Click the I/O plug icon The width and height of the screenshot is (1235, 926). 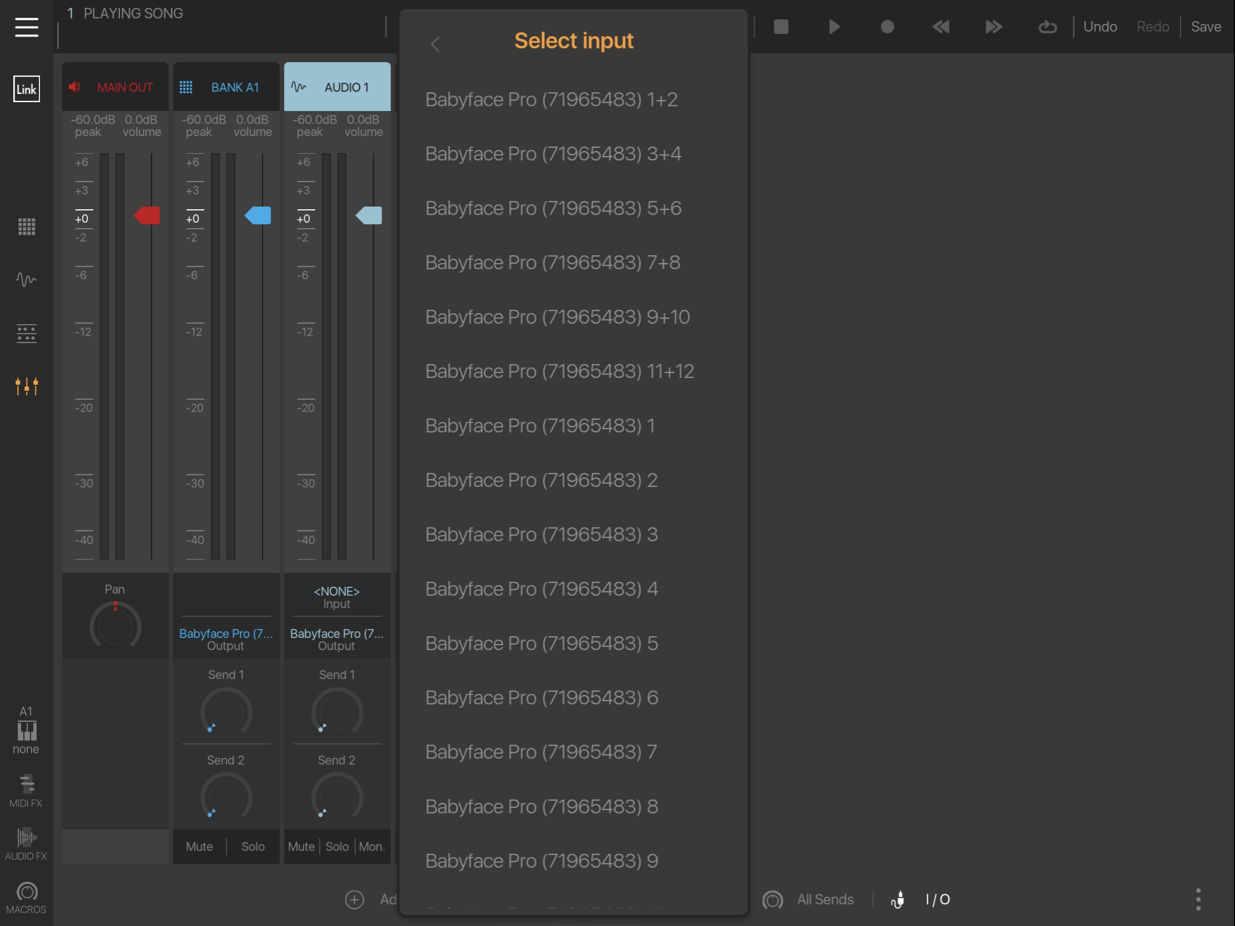[898, 899]
